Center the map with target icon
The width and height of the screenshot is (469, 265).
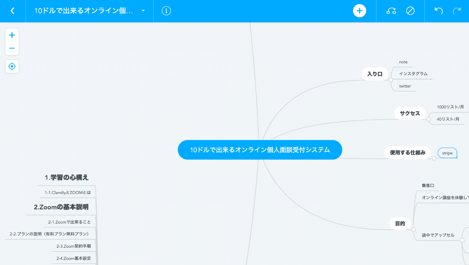(12, 67)
